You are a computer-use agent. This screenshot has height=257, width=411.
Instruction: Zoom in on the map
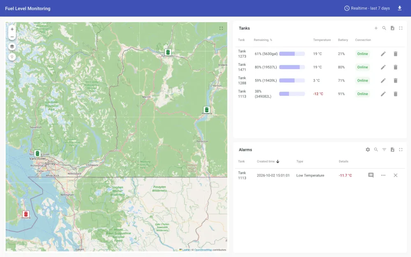(12, 29)
